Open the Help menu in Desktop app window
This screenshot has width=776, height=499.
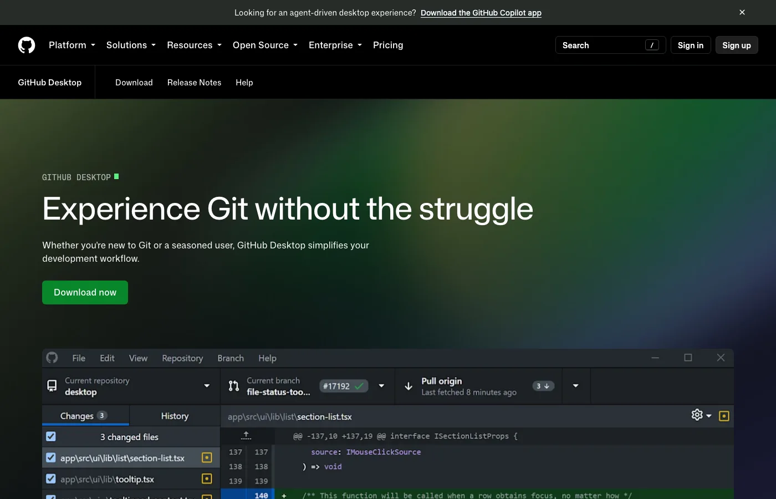pos(267,358)
